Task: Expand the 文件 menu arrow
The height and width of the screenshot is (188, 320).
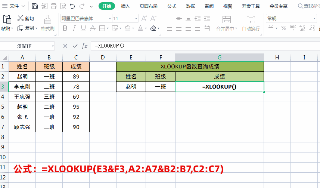Action: tap(24, 6)
